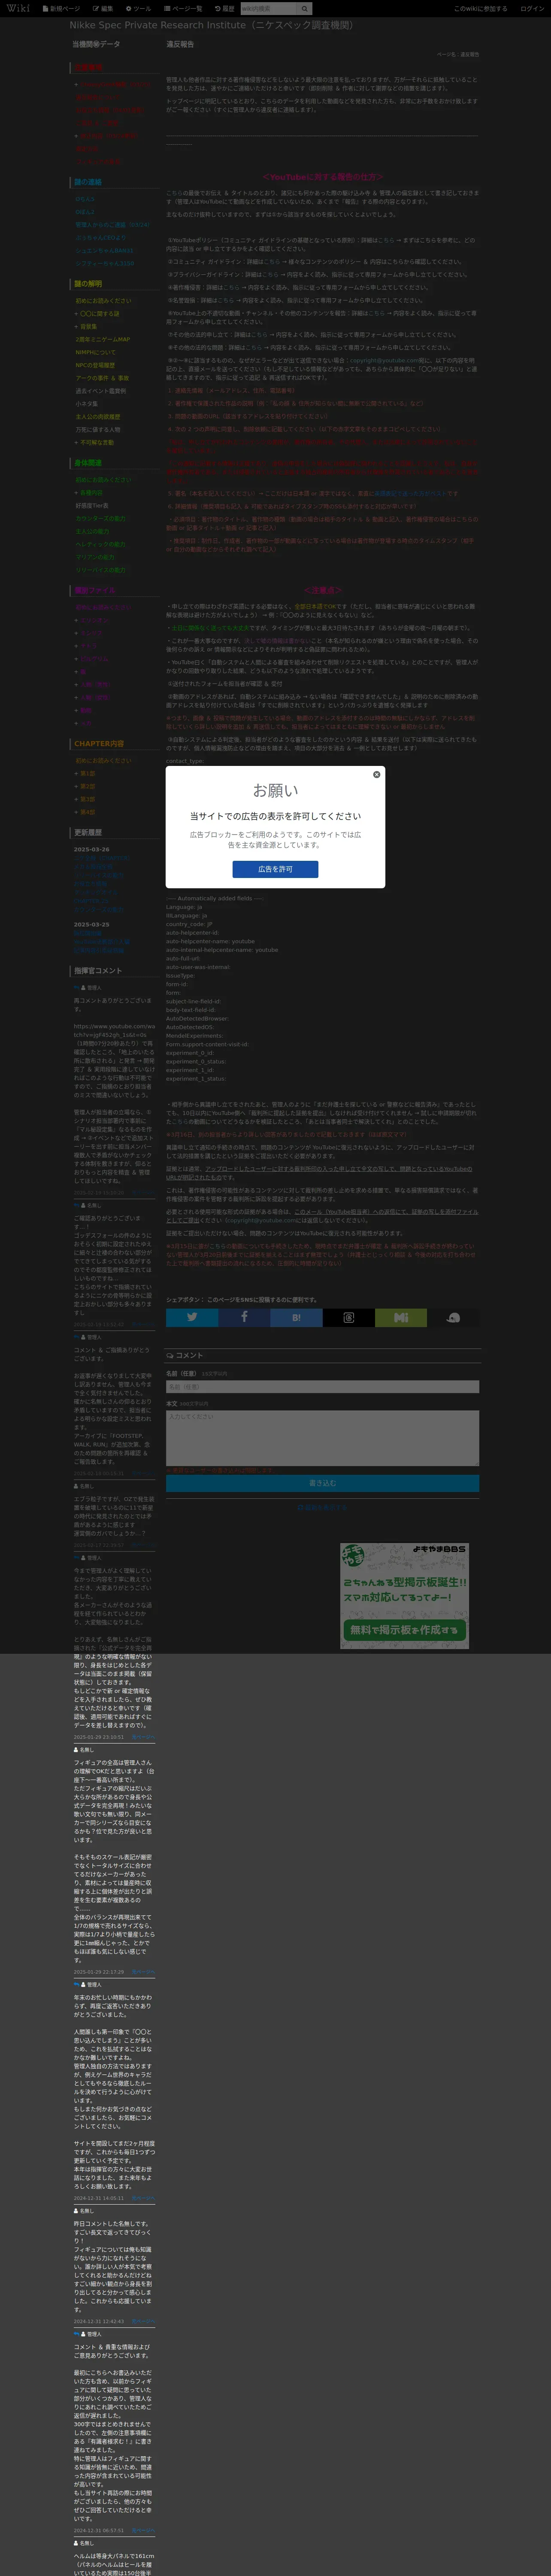Viewport: 551px width, 2576px height.
Task: Open Oぱん2 sidebar link
Action: coord(85,212)
